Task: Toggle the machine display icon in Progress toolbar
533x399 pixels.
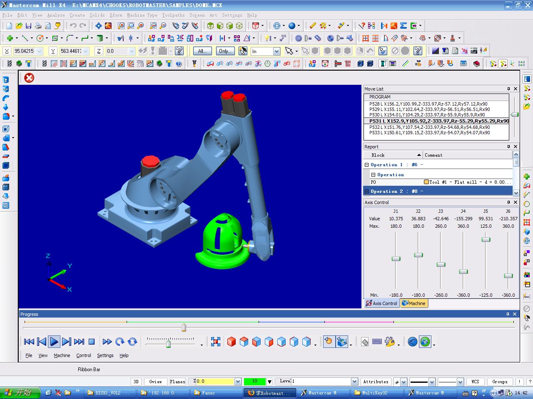Action: [342, 342]
